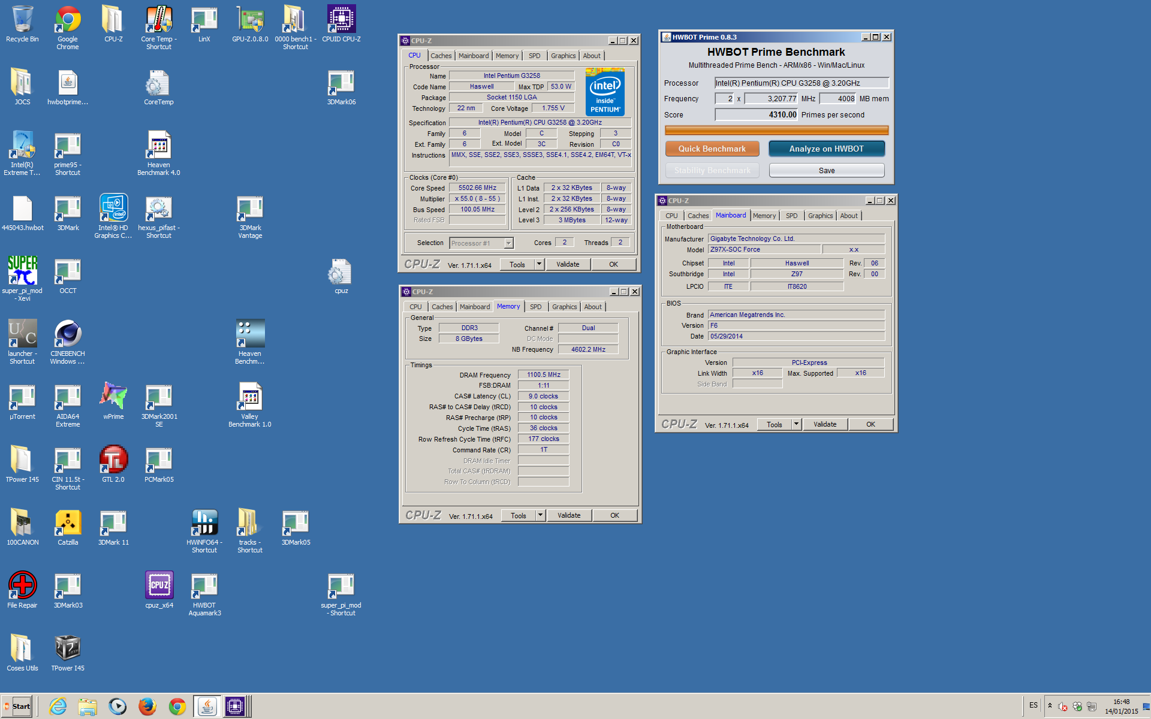Click the Core Voltage 1.755 V value
This screenshot has height=719, width=1151.
pos(553,108)
